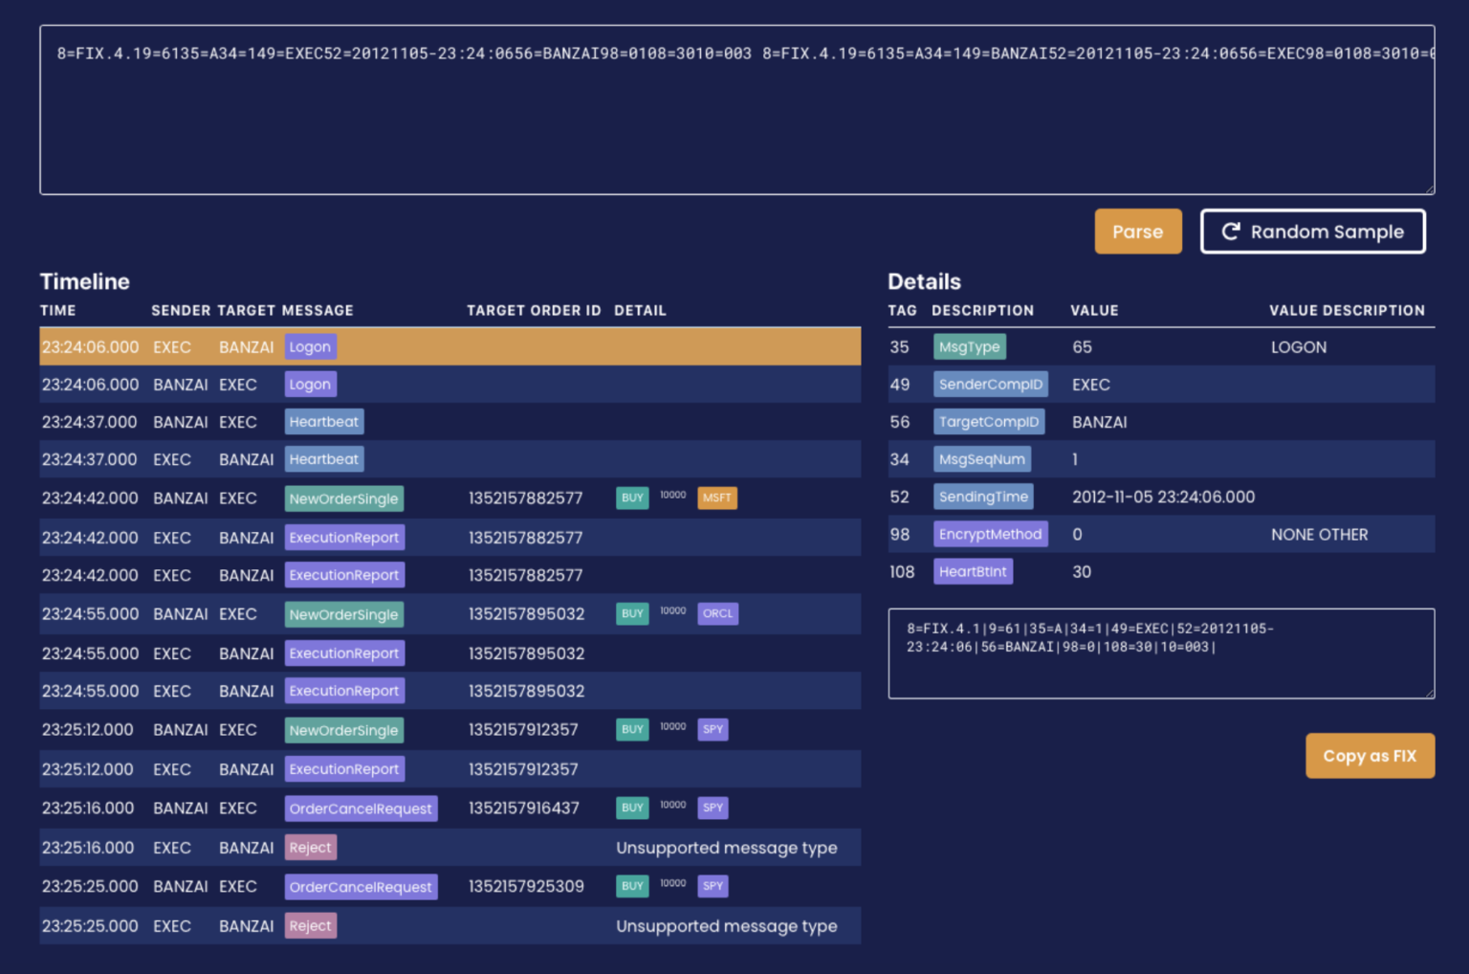Viewport: 1469px width, 974px height.
Task: Click the BUY badge on the ORCL order
Action: pyautogui.click(x=632, y=614)
